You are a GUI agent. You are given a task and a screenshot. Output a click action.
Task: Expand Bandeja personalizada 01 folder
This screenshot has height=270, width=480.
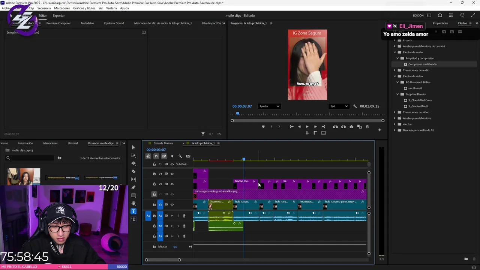click(x=394, y=130)
